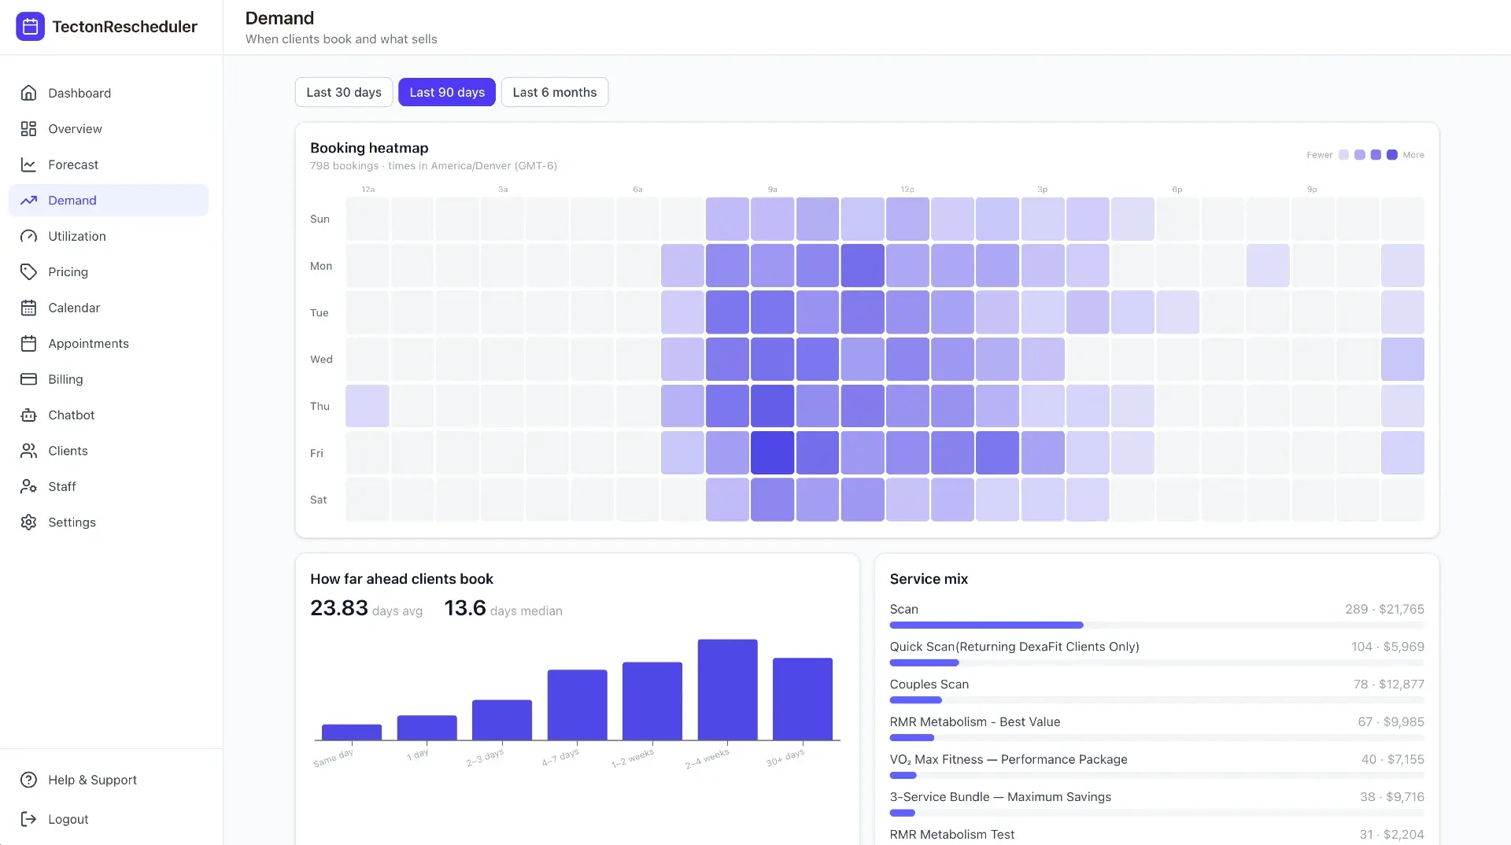Image resolution: width=1511 pixels, height=845 pixels.
Task: Click the Sat row label in heatmap
Action: 318,500
